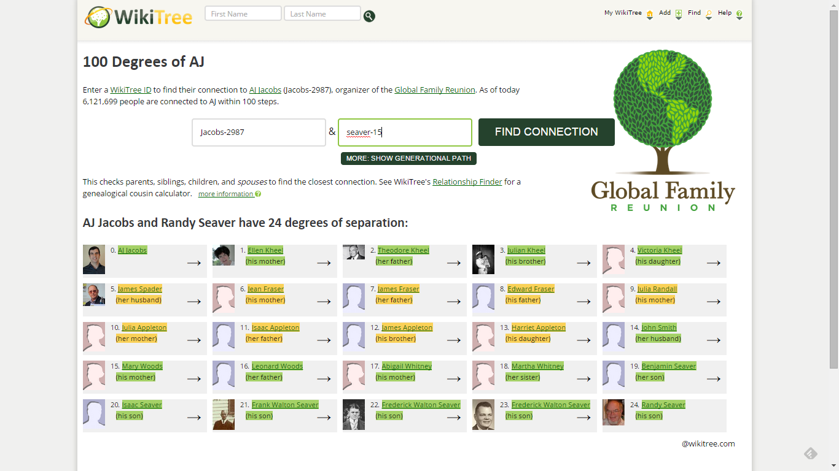Open Isaac Seaver's profile link
Image resolution: width=839 pixels, height=471 pixels.
142,405
